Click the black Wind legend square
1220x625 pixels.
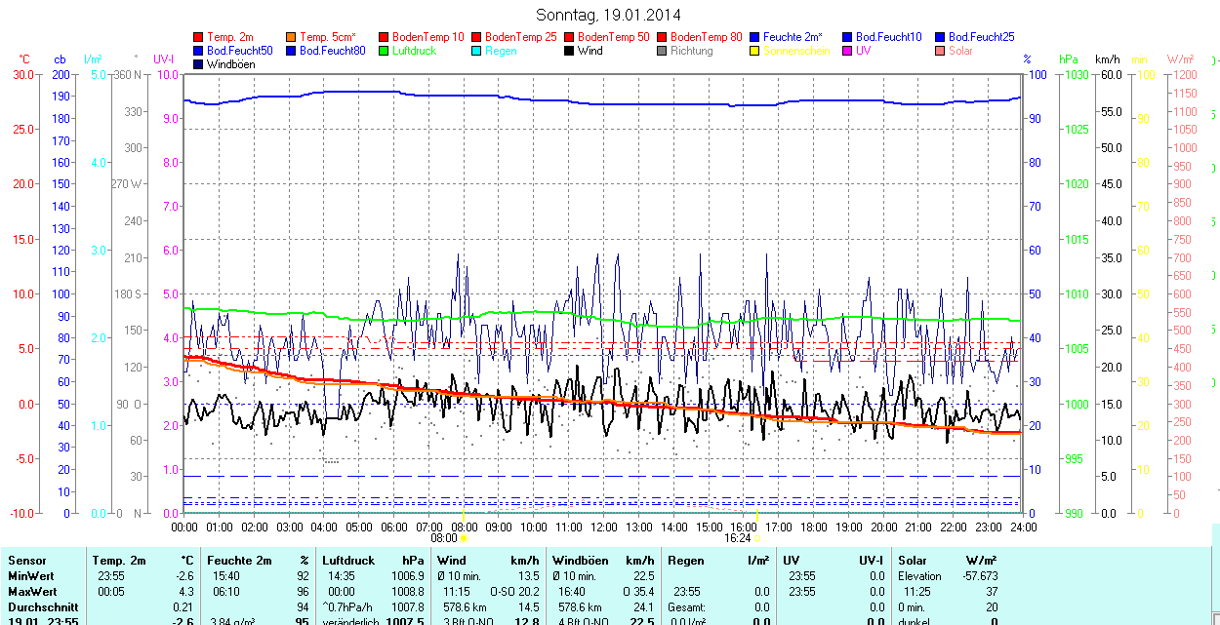pos(570,51)
